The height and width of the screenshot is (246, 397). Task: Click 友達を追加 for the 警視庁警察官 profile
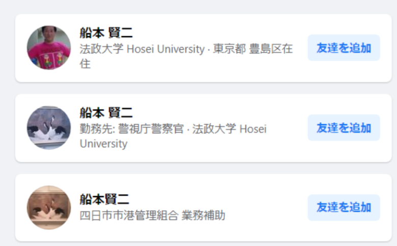point(344,128)
